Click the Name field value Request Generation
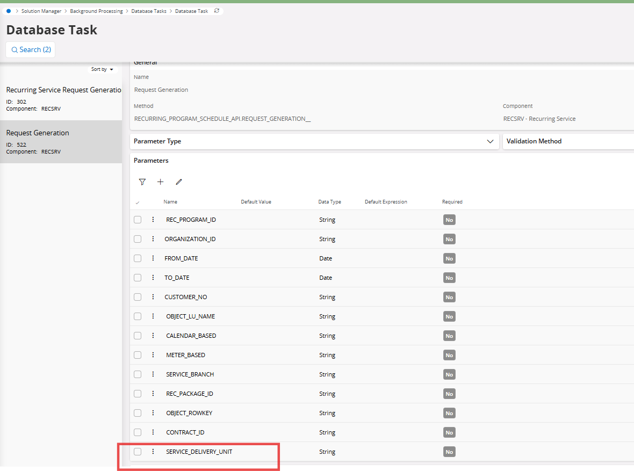This screenshot has width=634, height=471. tap(161, 90)
